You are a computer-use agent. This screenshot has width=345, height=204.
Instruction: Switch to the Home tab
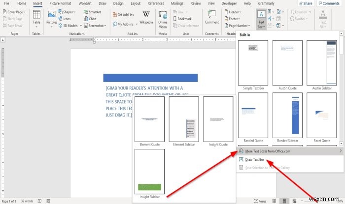22,3
